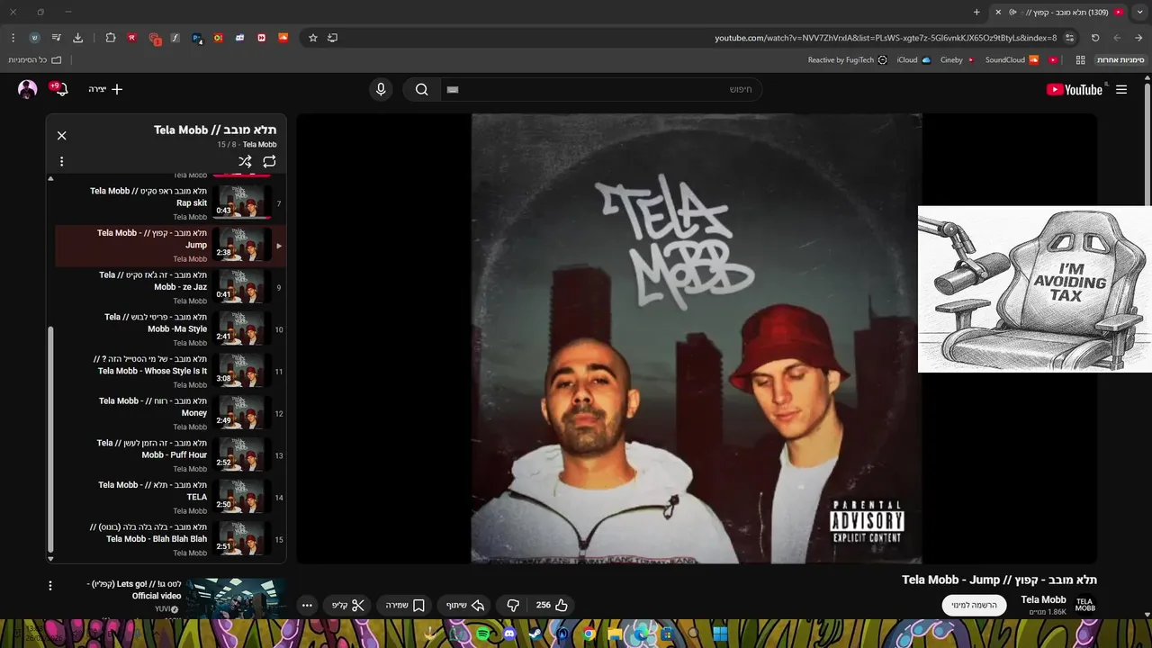
Task: Click playlist scroll up arrow
Action: tap(50, 179)
